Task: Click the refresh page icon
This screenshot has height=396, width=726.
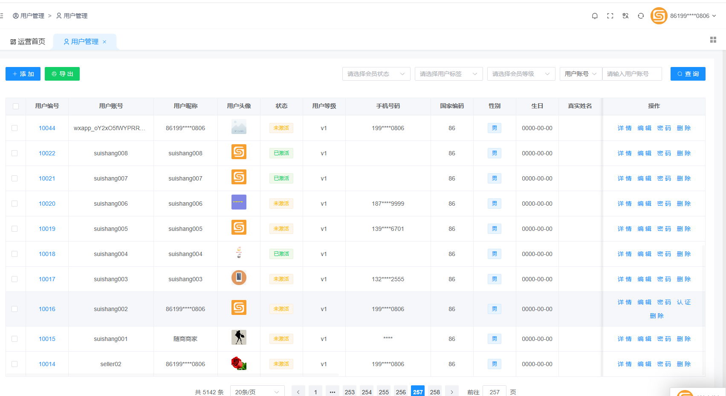Action: tap(641, 16)
